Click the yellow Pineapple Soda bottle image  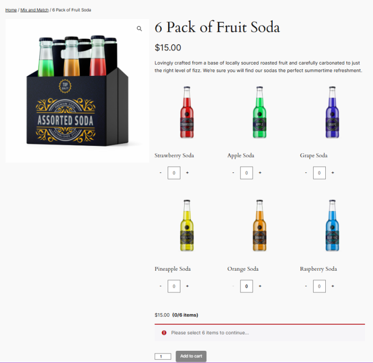coord(187,225)
